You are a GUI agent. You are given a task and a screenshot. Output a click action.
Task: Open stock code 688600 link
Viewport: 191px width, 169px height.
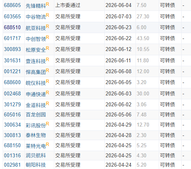(x=12, y=82)
